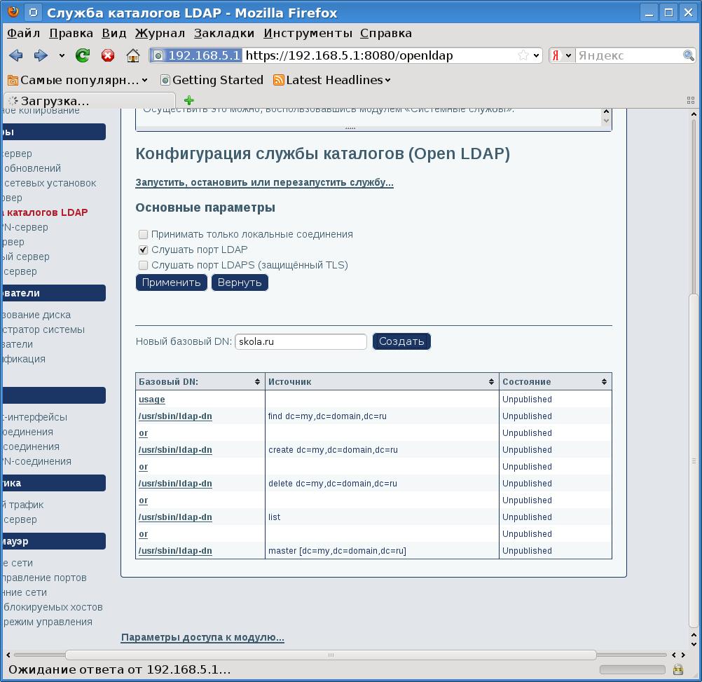Click the green Reload page icon
Screen dimensions: 702x682
(x=83, y=55)
